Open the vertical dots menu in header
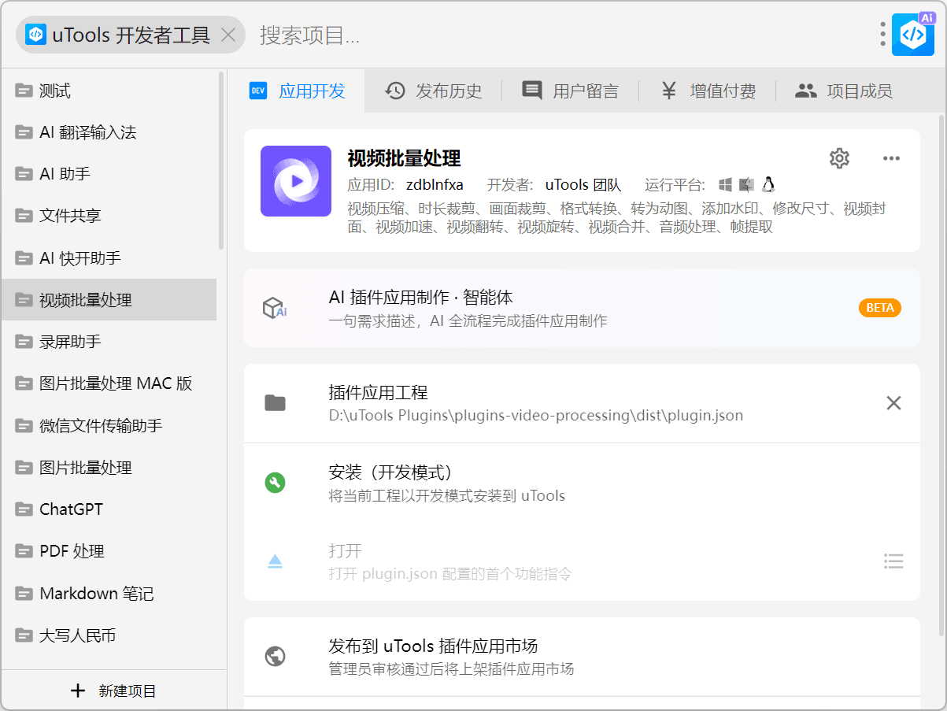The image size is (947, 711). tap(883, 35)
